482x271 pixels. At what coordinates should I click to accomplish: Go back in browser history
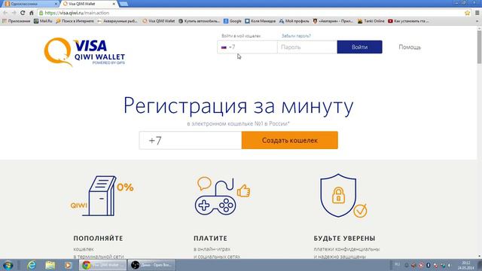pyautogui.click(x=5, y=13)
